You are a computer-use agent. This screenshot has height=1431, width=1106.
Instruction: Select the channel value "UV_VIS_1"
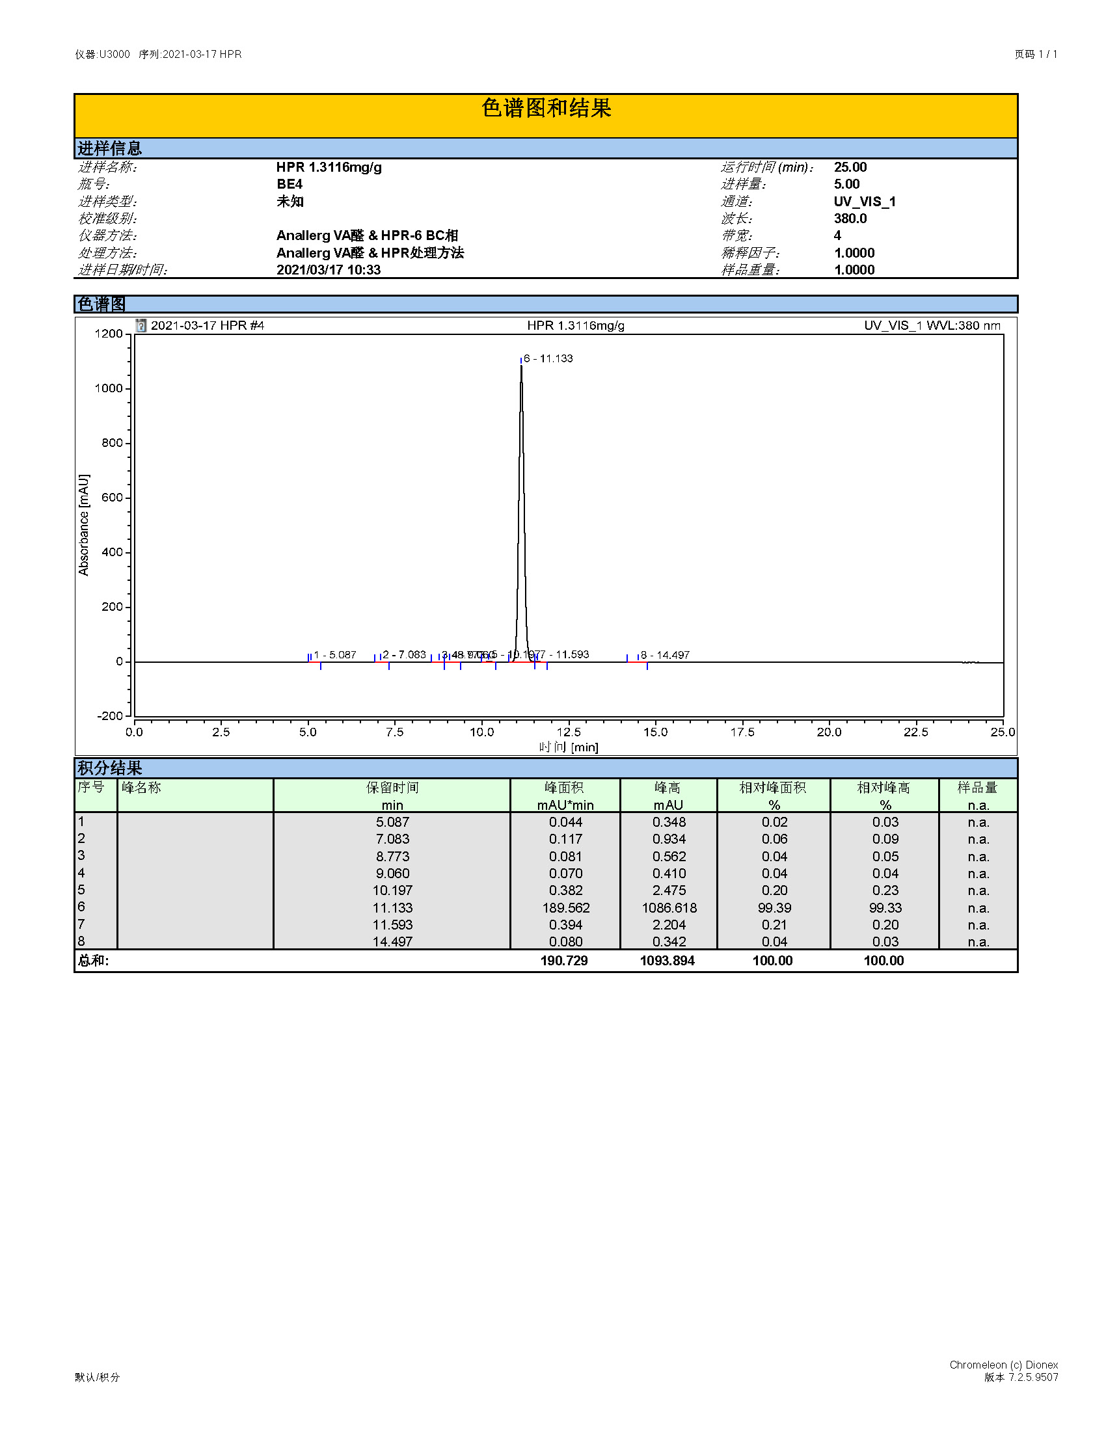point(865,202)
